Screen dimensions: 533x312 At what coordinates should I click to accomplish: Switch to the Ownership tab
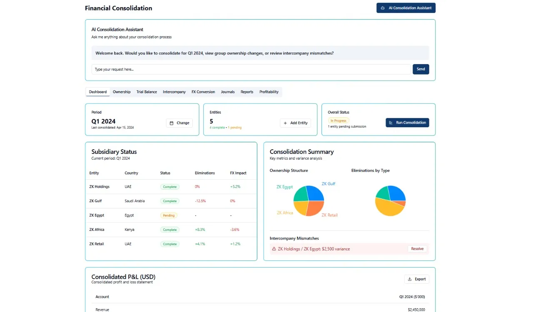pos(122,92)
